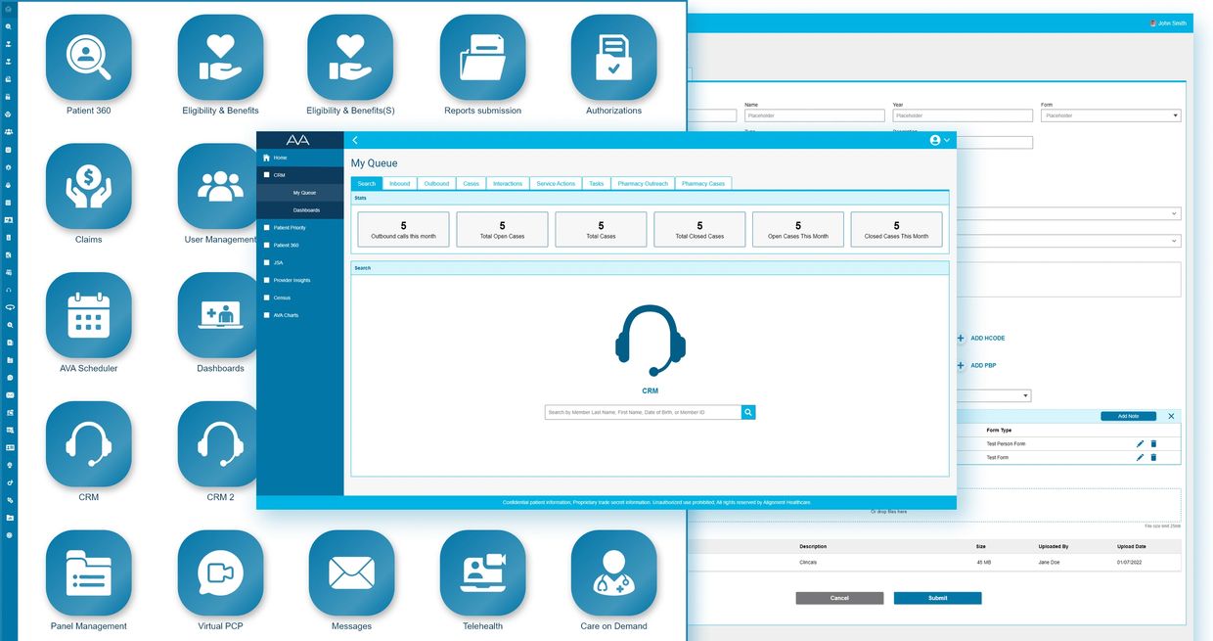This screenshot has height=641, width=1213.
Task: Go back using the CRM header arrow
Action: click(x=355, y=141)
